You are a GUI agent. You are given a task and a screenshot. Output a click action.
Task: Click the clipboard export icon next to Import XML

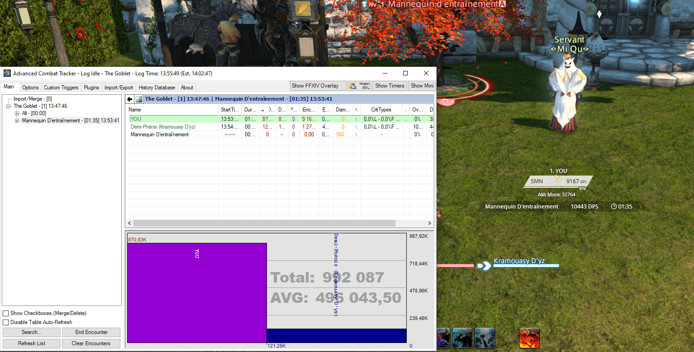click(352, 86)
